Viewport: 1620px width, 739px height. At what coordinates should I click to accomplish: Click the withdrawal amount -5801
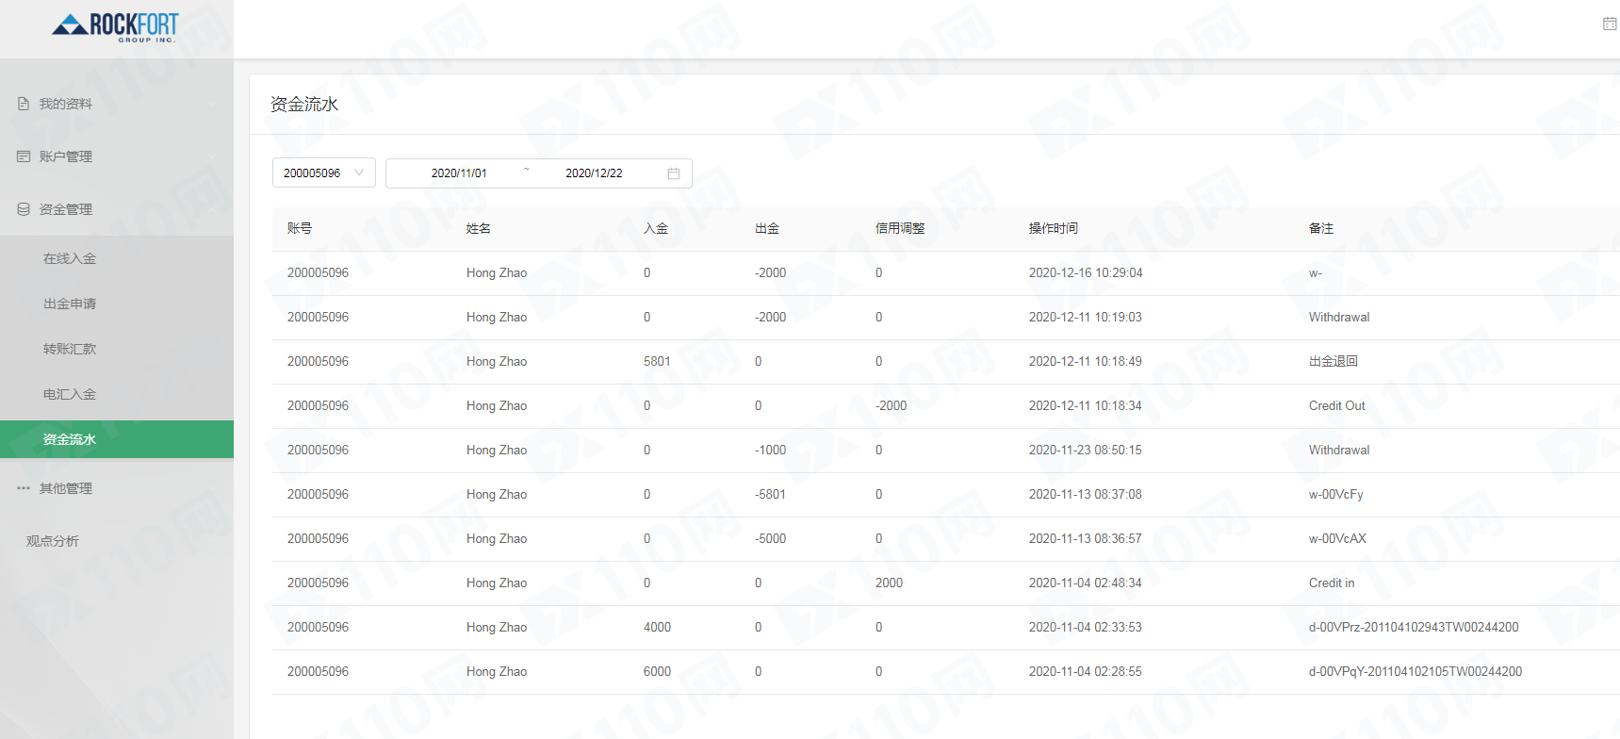(771, 495)
